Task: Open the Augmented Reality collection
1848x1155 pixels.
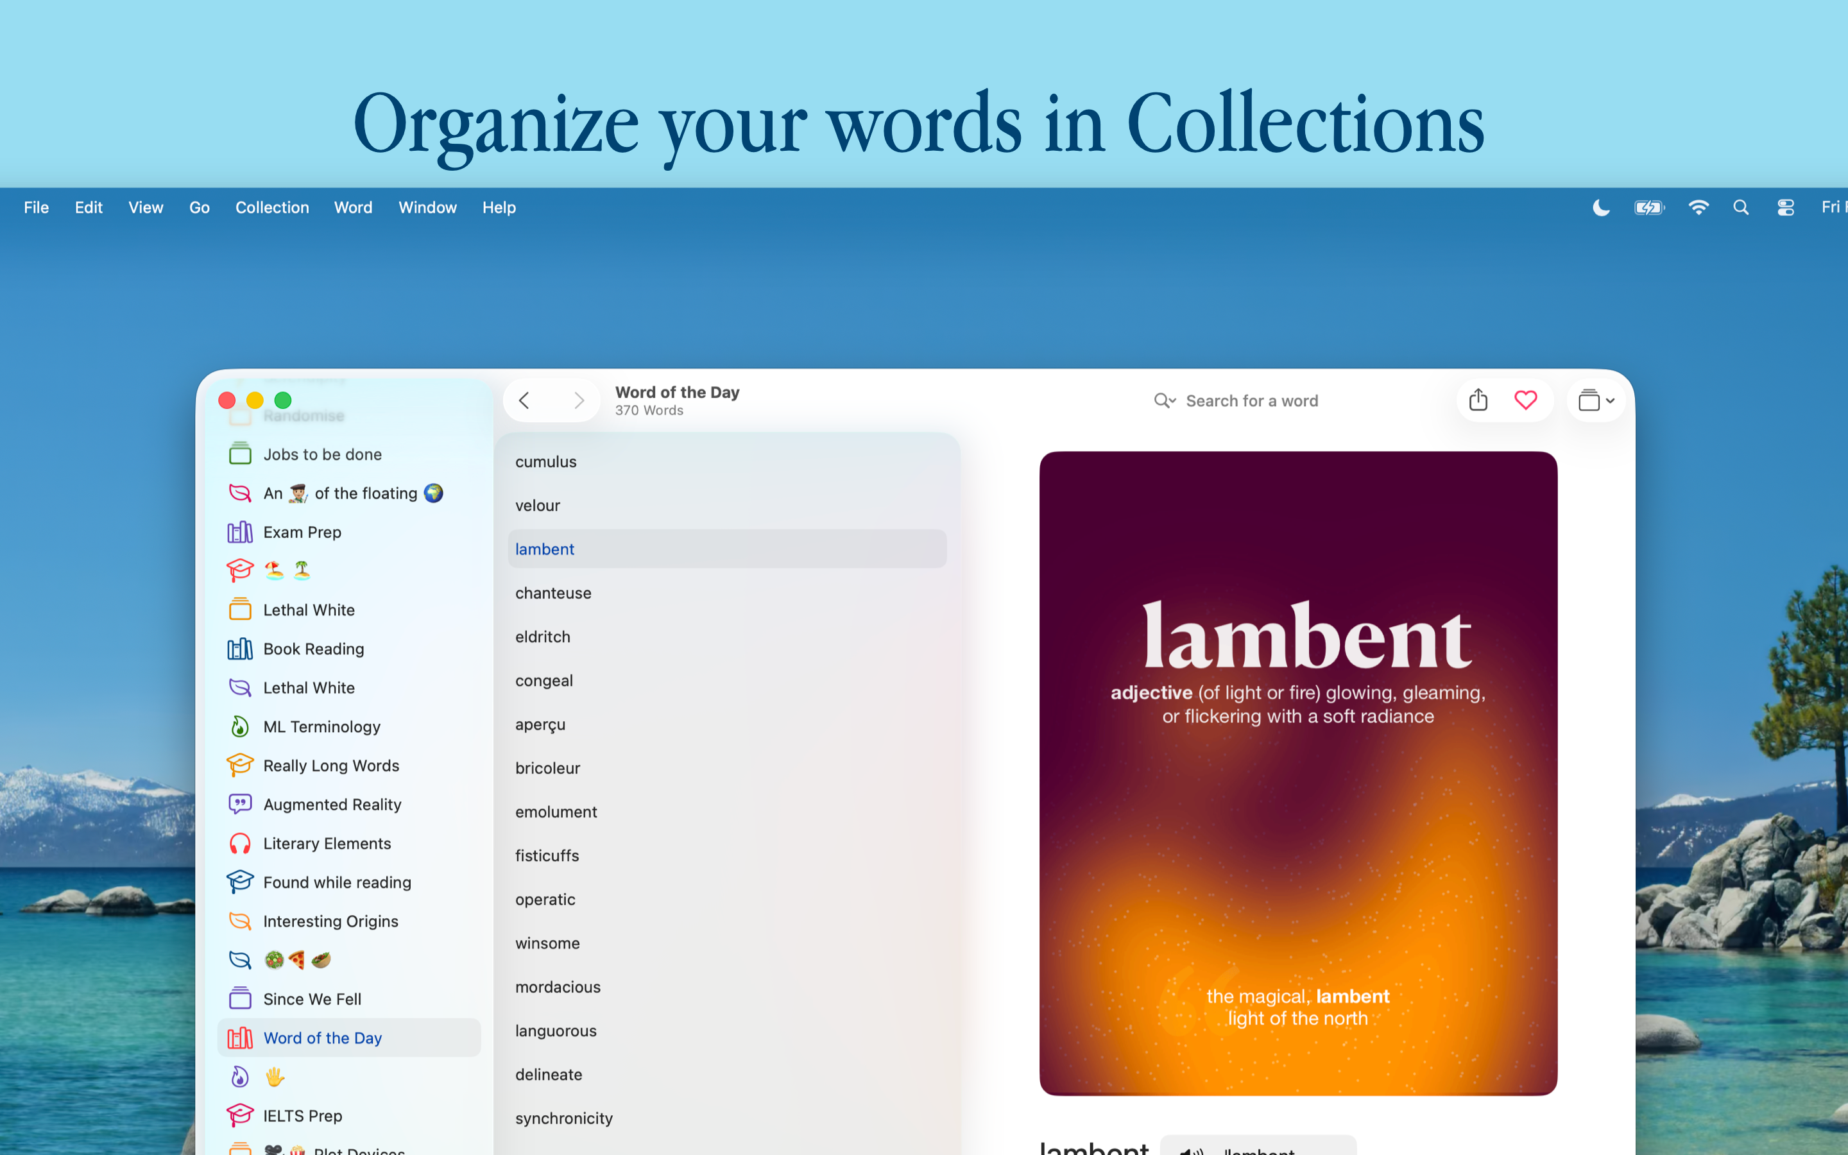Action: [349, 805]
